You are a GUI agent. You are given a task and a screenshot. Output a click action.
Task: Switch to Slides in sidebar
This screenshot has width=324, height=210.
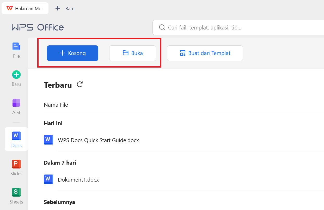(x=16, y=167)
